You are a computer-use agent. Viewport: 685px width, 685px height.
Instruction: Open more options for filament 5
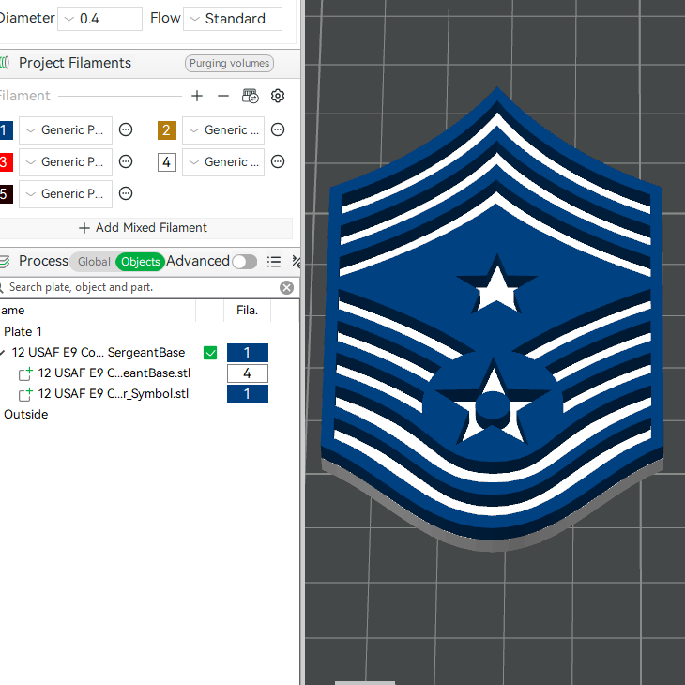click(126, 193)
